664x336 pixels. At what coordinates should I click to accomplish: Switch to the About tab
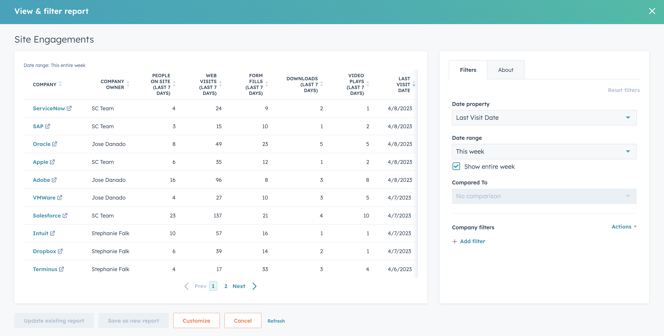(506, 70)
